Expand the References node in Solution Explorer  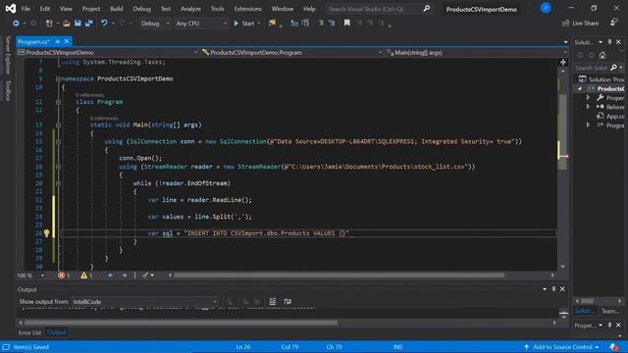(x=588, y=107)
